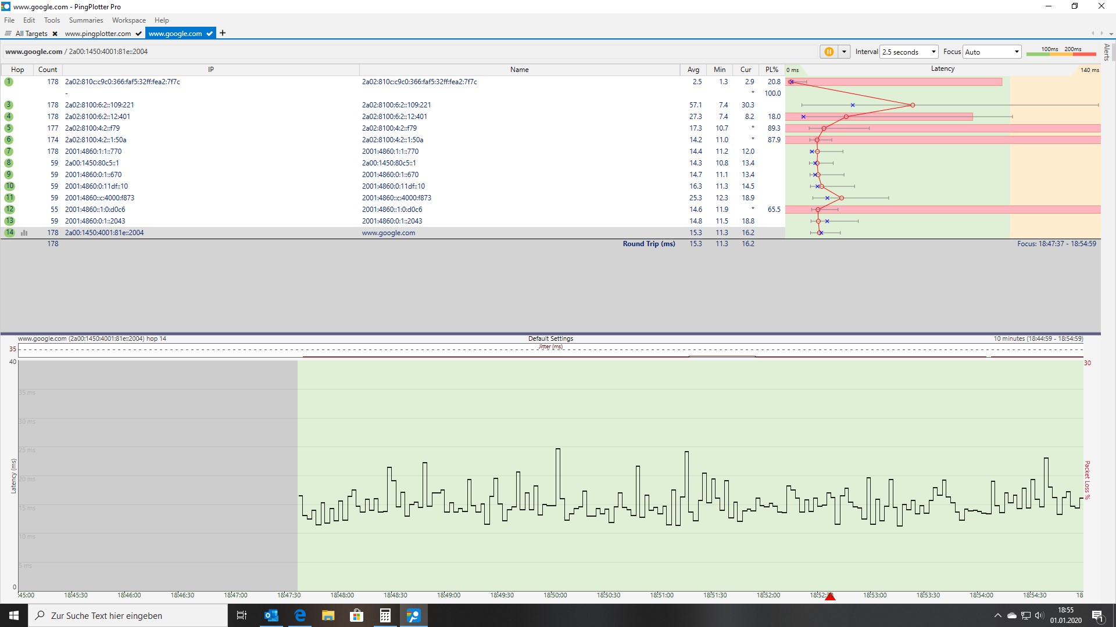1116x627 pixels.
Task: Expand the Interval 2.5 seconds dropdown
Action: 933,52
